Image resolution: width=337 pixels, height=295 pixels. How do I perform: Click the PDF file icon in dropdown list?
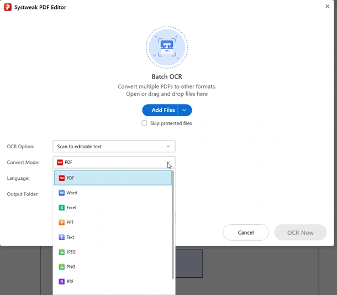[62, 178]
